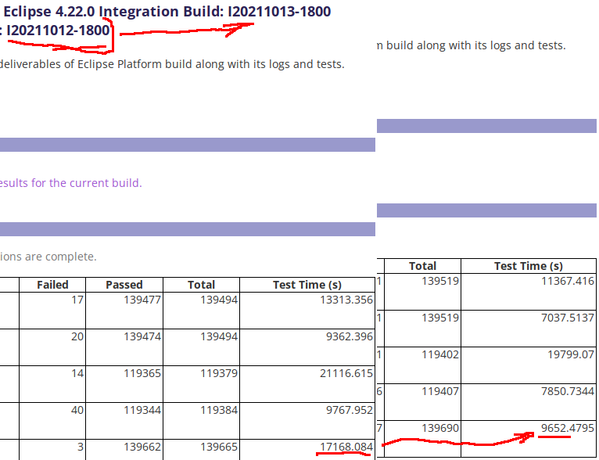Image resolution: width=599 pixels, height=460 pixels.
Task: Click the test time value 17168.084
Action: coord(346,447)
